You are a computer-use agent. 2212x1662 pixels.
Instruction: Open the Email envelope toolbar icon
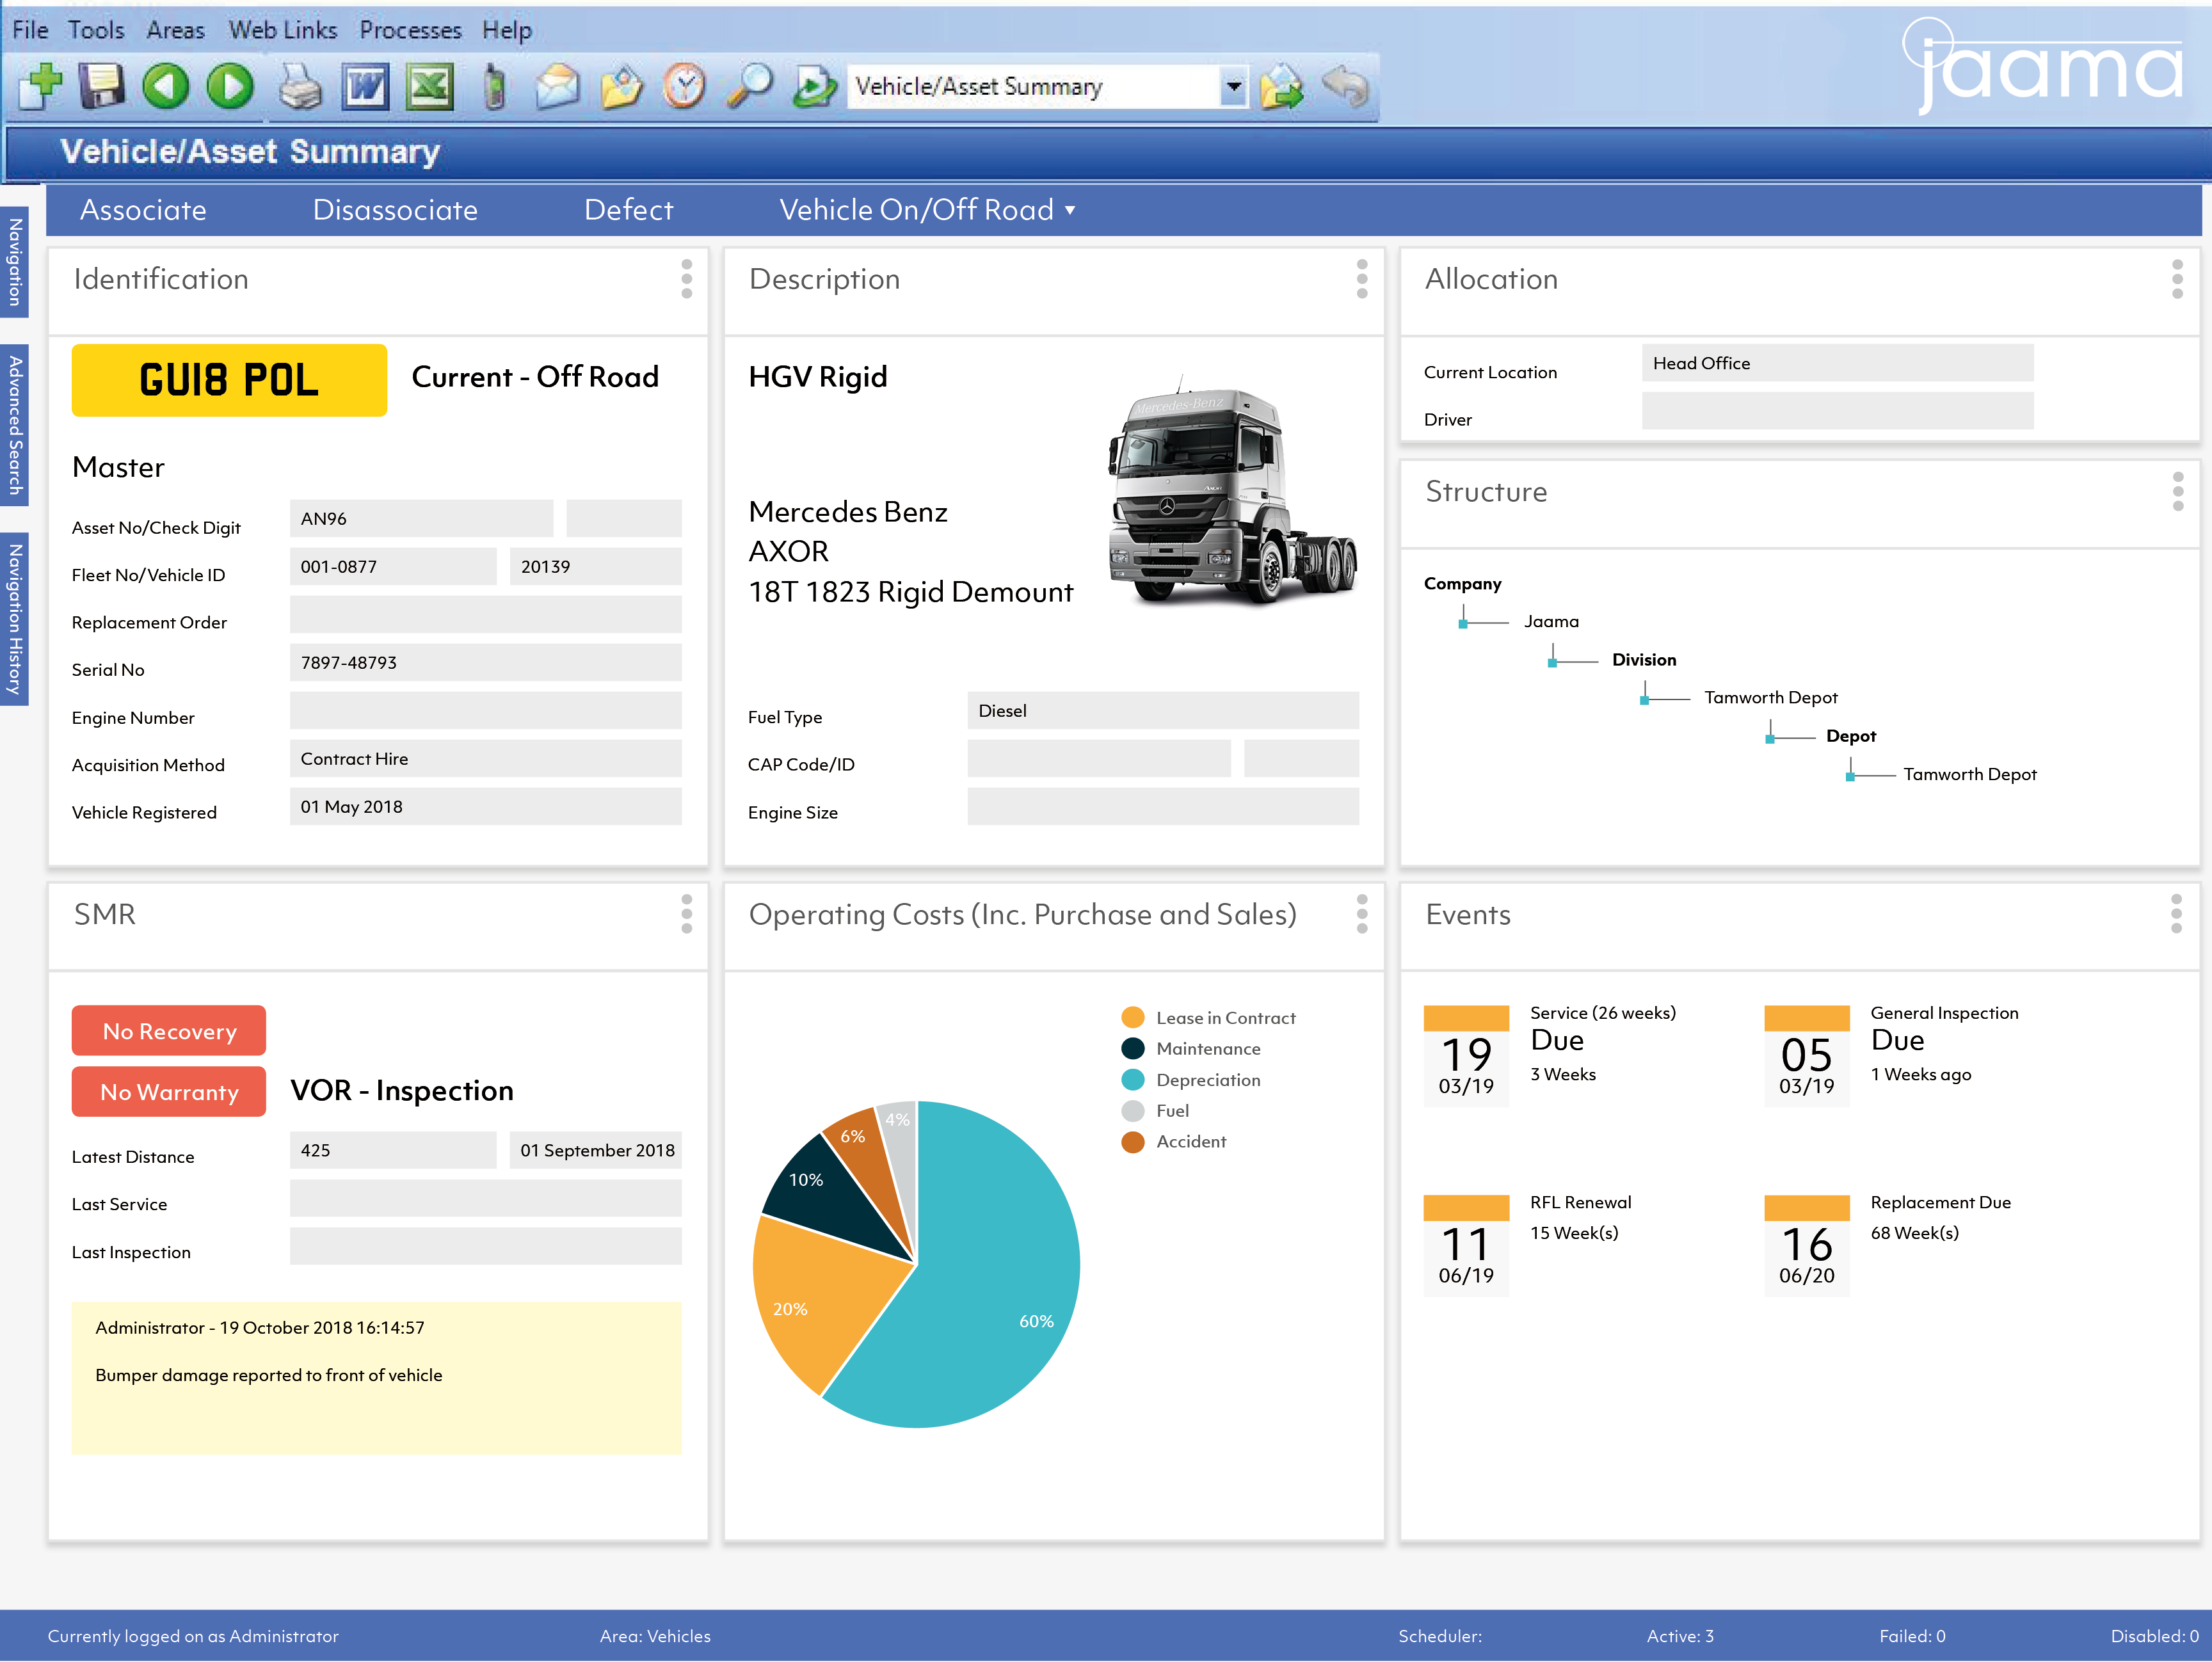coord(557,87)
